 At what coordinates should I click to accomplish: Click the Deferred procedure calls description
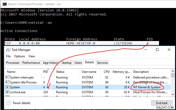(151, 77)
